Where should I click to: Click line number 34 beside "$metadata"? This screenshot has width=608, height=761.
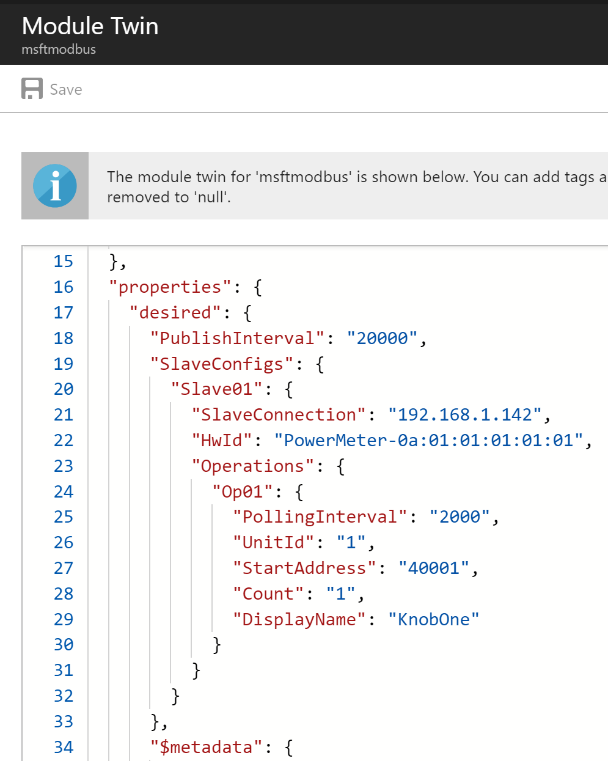63,747
